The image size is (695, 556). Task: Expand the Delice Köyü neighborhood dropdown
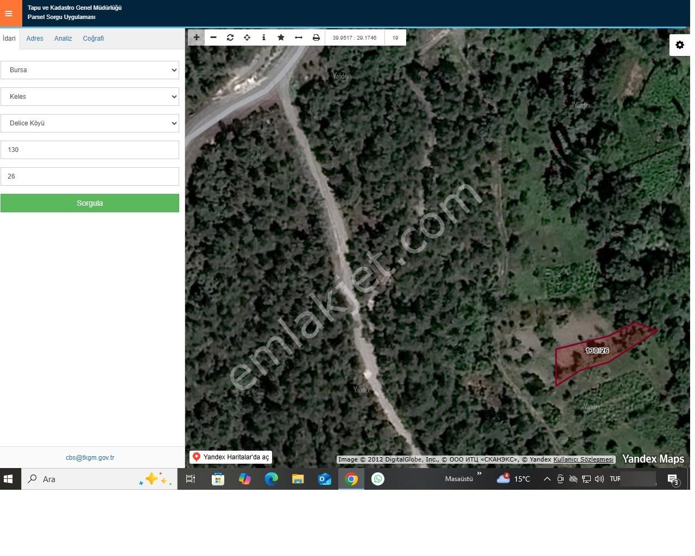(90, 123)
